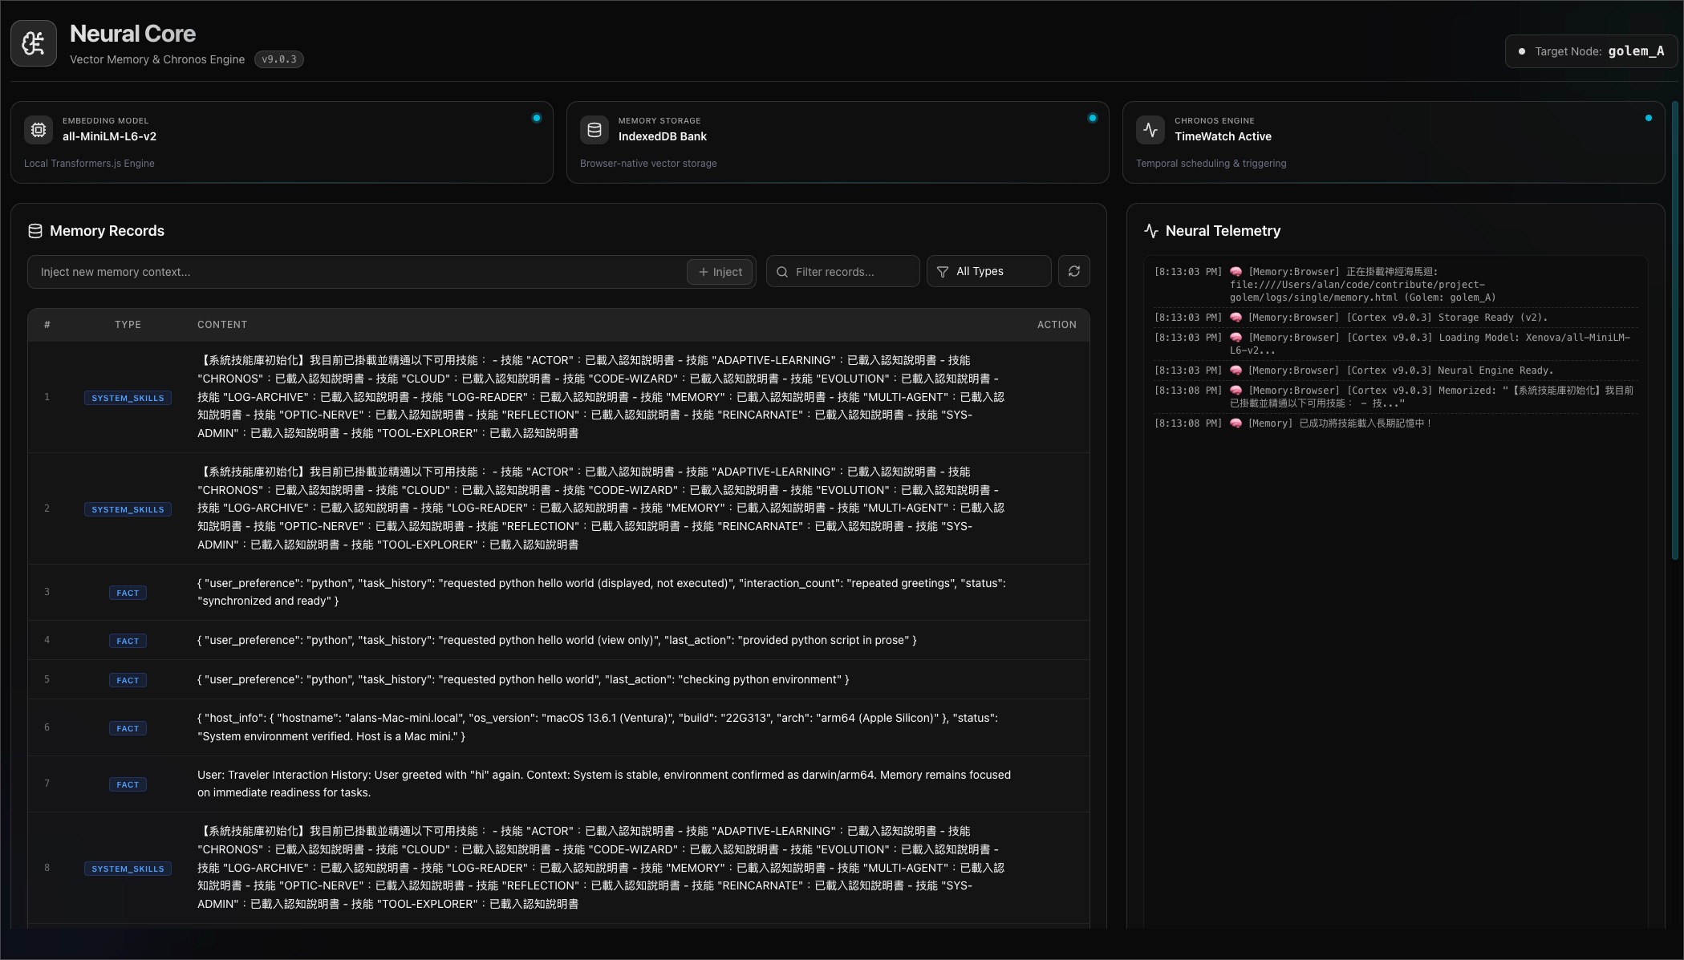Screen dimensions: 1684x960
Task: Click the v9.0.3 version badge
Action: point(279,59)
